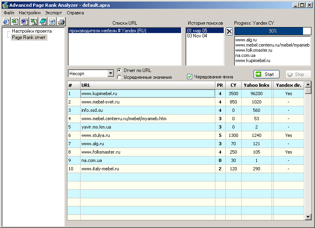
Task: Minimize the application window
Action: [295, 5]
